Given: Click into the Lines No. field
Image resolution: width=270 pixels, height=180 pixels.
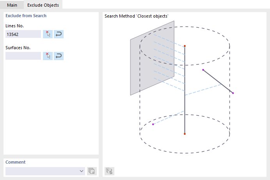Looking at the screenshot, I should (23, 34).
